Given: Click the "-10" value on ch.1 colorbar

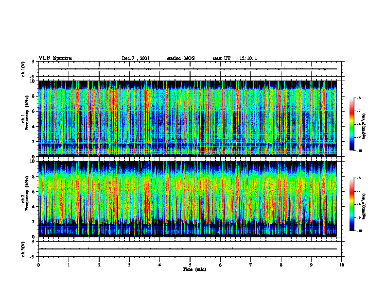Looking at the screenshot, I should click(x=360, y=150).
